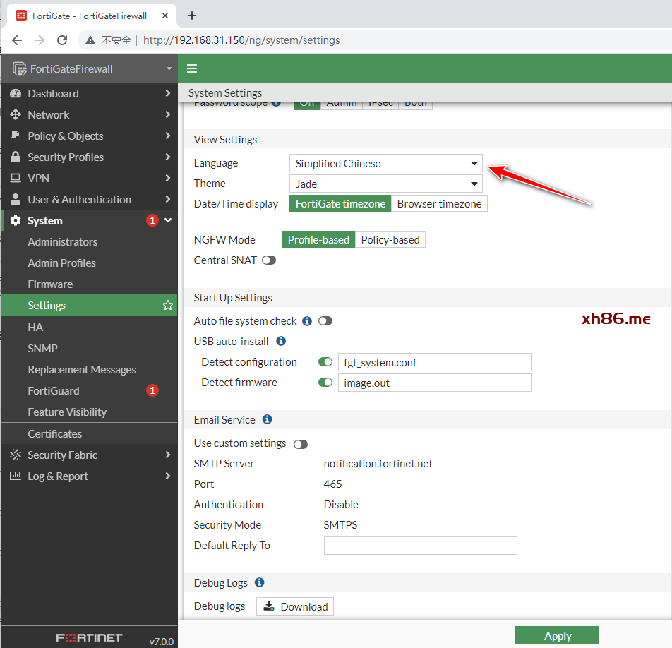Click the browser forward arrow

click(40, 40)
